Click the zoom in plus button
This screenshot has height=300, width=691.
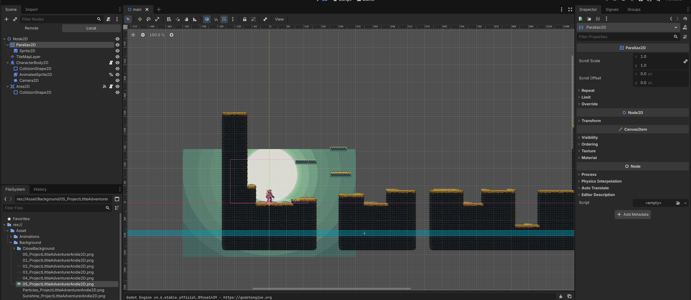[172, 35]
